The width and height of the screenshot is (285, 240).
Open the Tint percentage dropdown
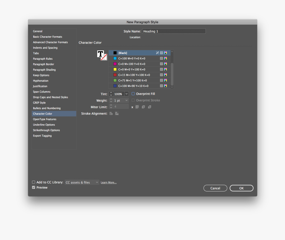(126, 94)
